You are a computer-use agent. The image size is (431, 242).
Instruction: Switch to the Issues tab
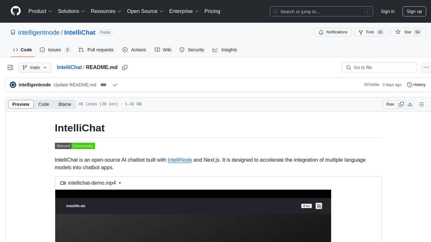coord(55,50)
